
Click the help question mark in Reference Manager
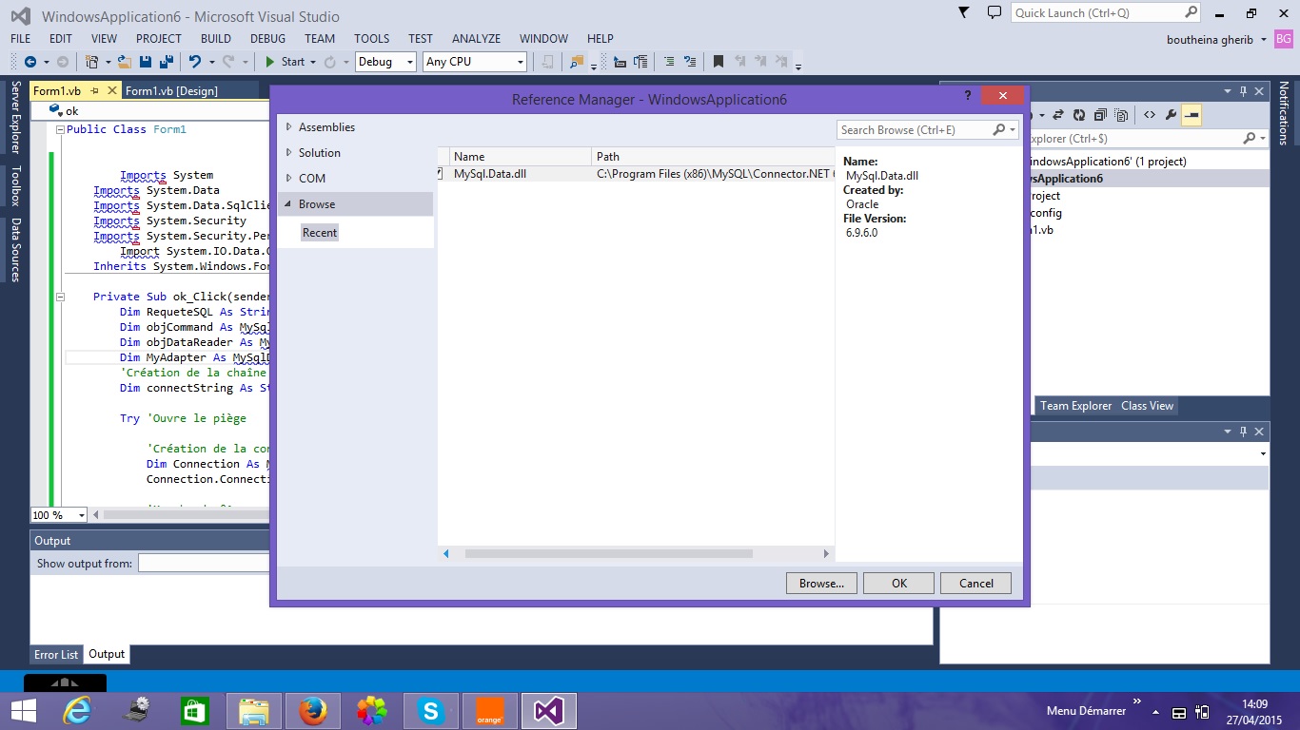pos(968,95)
